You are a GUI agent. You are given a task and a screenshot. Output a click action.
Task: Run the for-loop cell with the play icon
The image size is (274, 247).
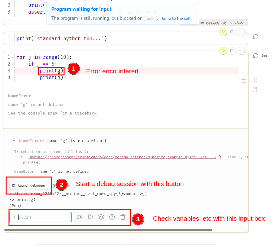click(223, 50)
